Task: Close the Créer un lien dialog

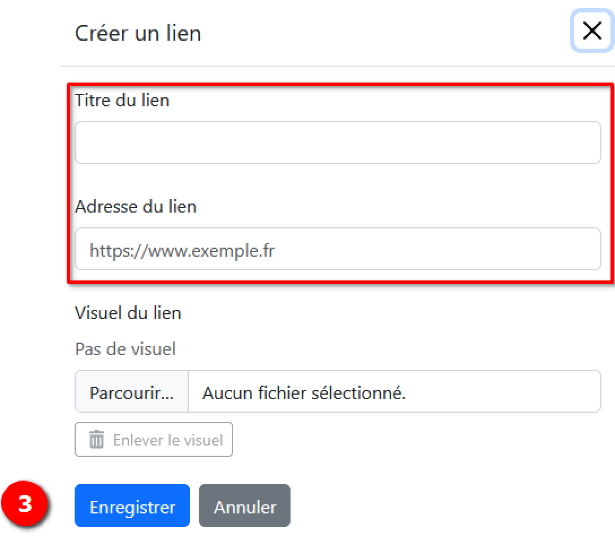Action: (592, 31)
